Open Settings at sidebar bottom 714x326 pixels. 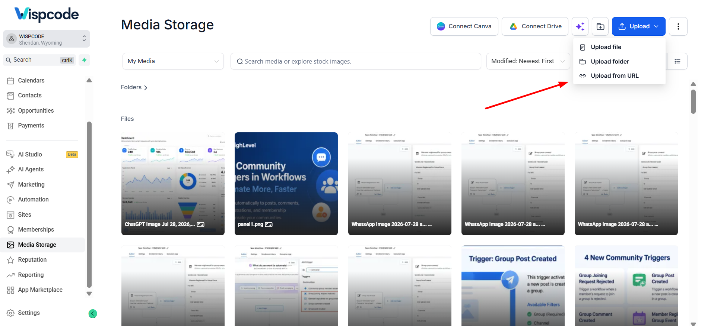pos(29,313)
